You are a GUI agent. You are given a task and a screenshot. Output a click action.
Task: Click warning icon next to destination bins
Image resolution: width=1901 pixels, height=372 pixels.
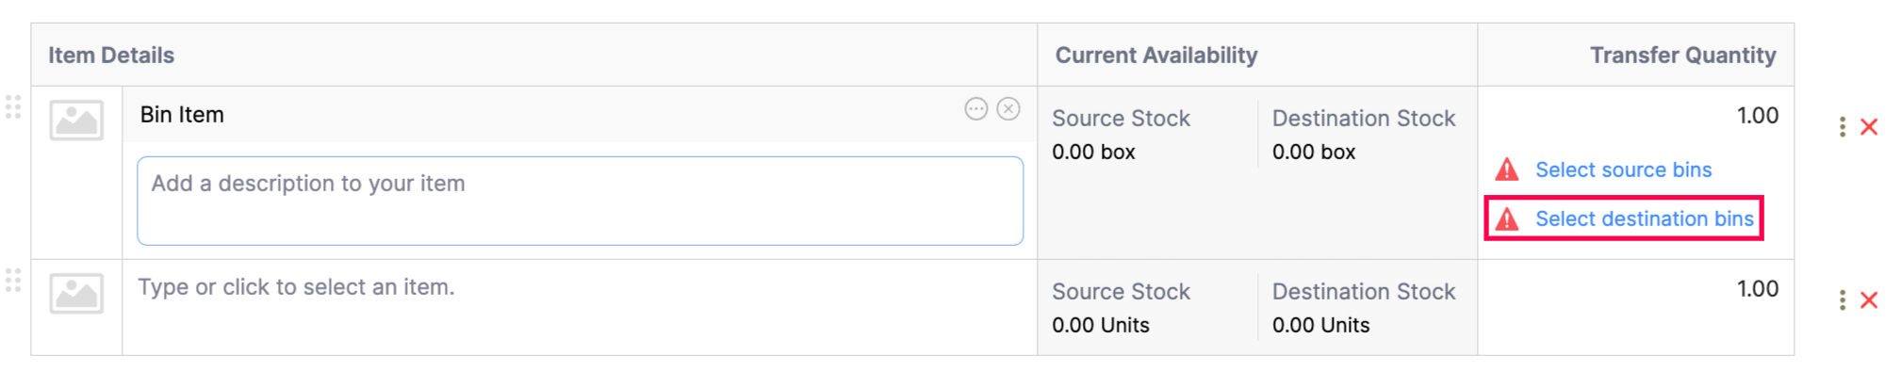coord(1507,218)
